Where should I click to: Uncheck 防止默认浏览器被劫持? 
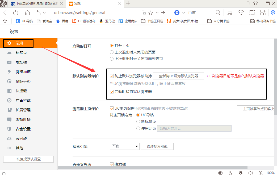[x=112, y=76]
